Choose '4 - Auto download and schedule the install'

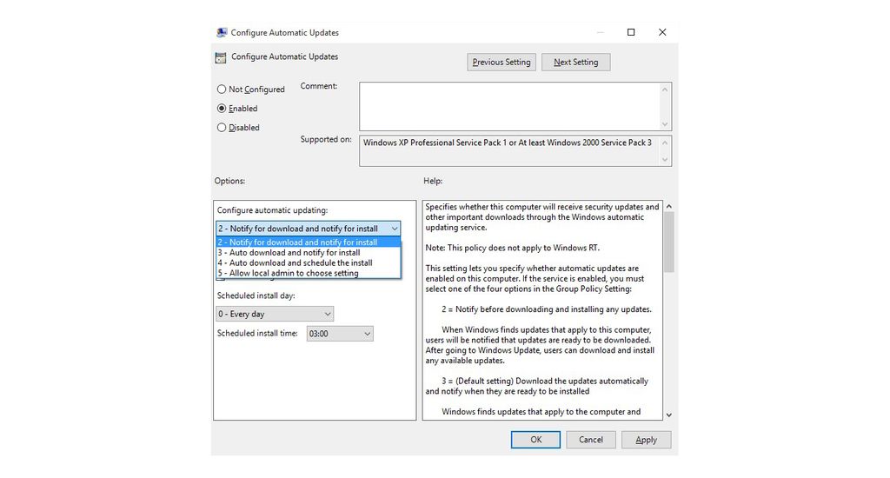click(309, 262)
